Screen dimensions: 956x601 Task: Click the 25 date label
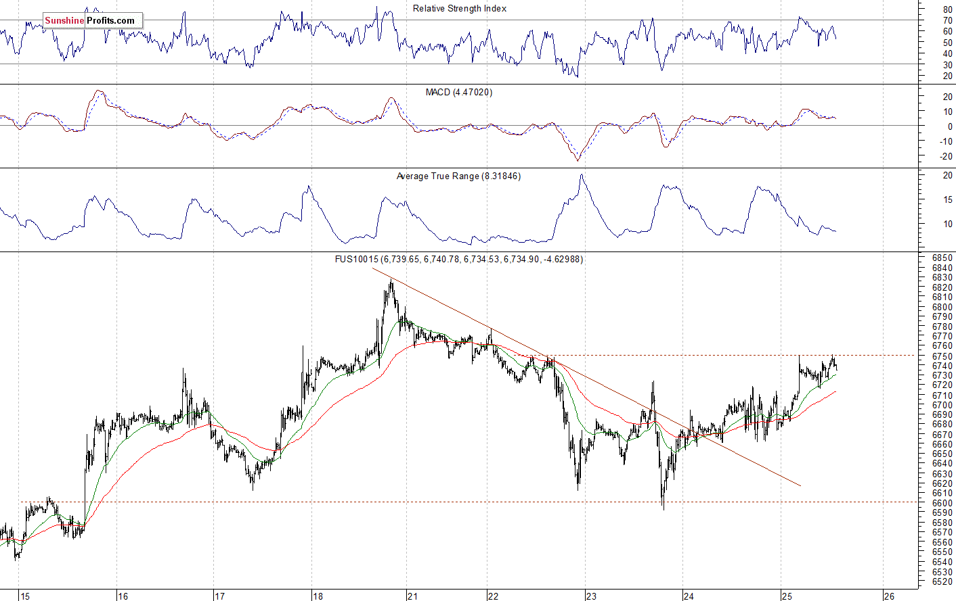pyautogui.click(x=787, y=596)
